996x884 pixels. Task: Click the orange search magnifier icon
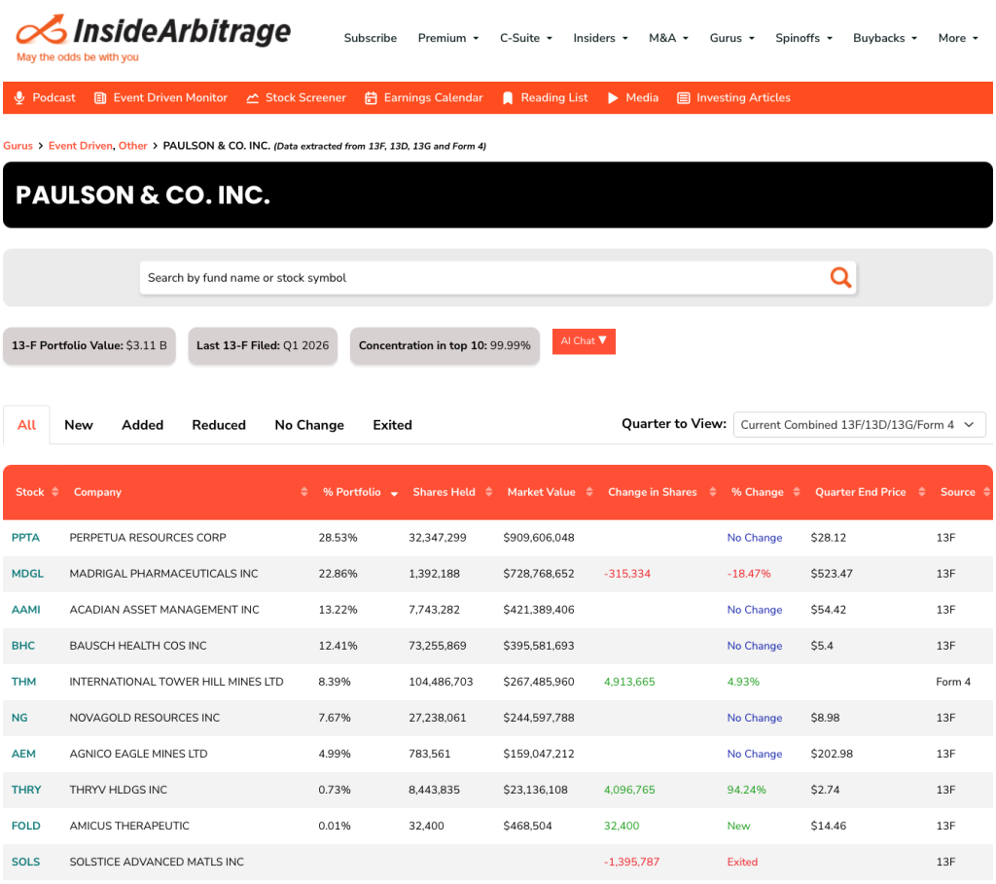840,277
